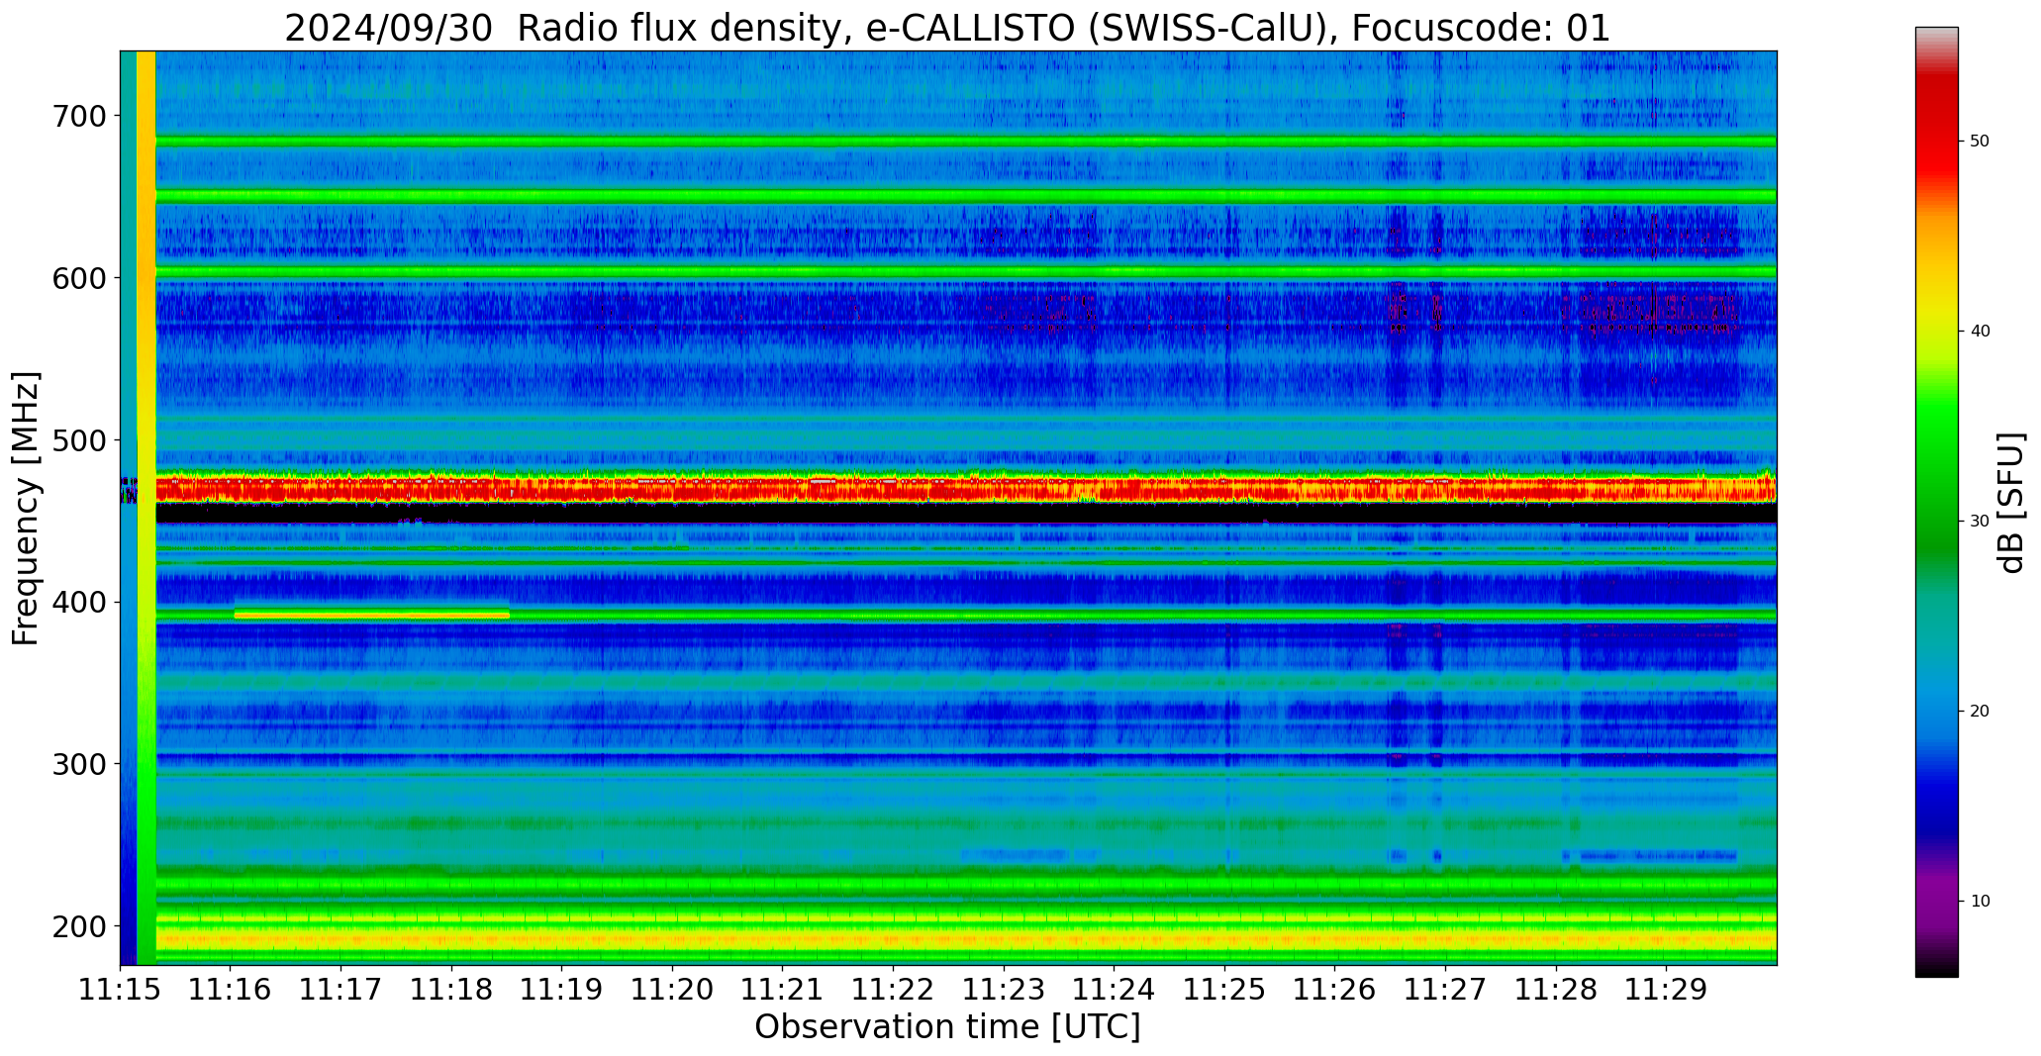Click the 11:15 time tick label
Image resolution: width=2041 pixels, height=1056 pixels.
pyautogui.click(x=121, y=990)
